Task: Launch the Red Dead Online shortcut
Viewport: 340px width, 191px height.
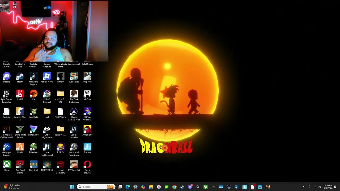Action: pos(20,167)
